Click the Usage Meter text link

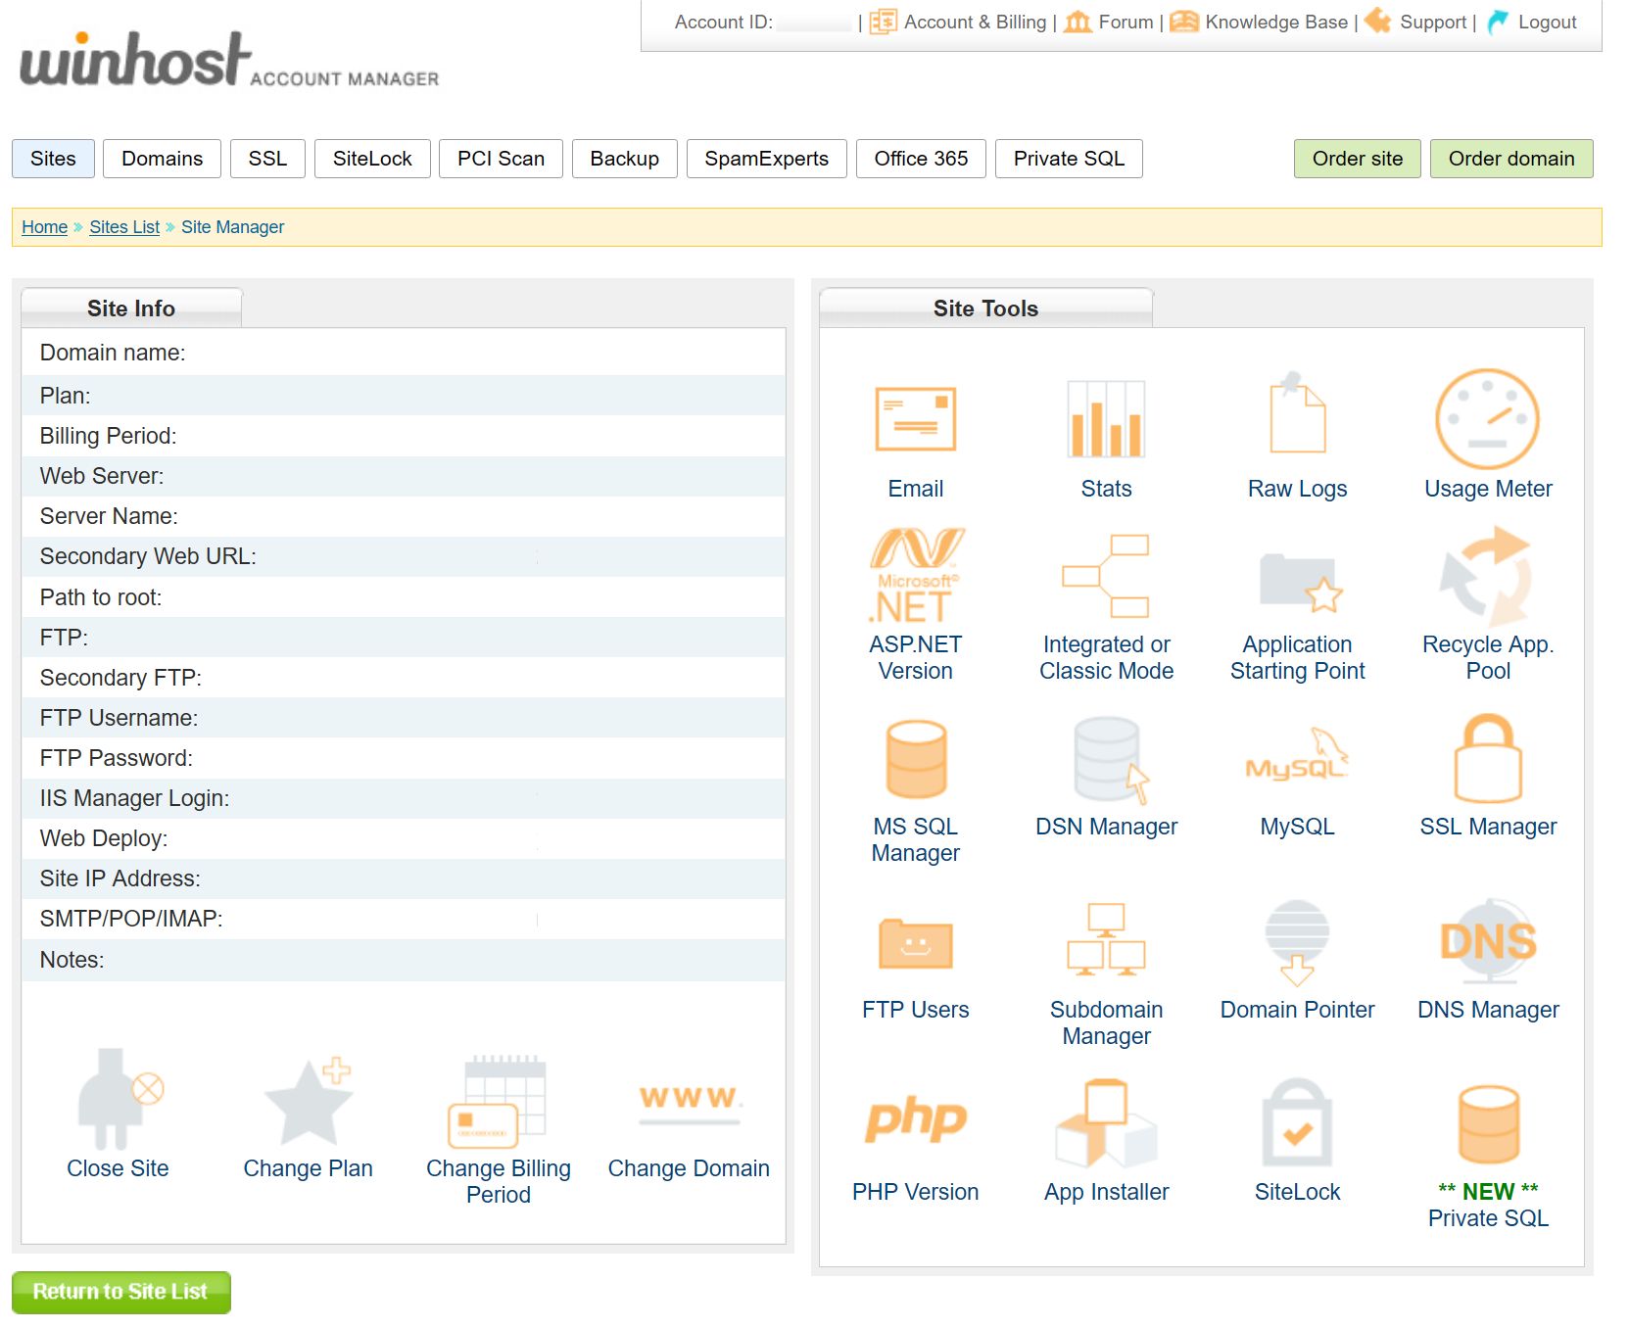click(x=1488, y=489)
